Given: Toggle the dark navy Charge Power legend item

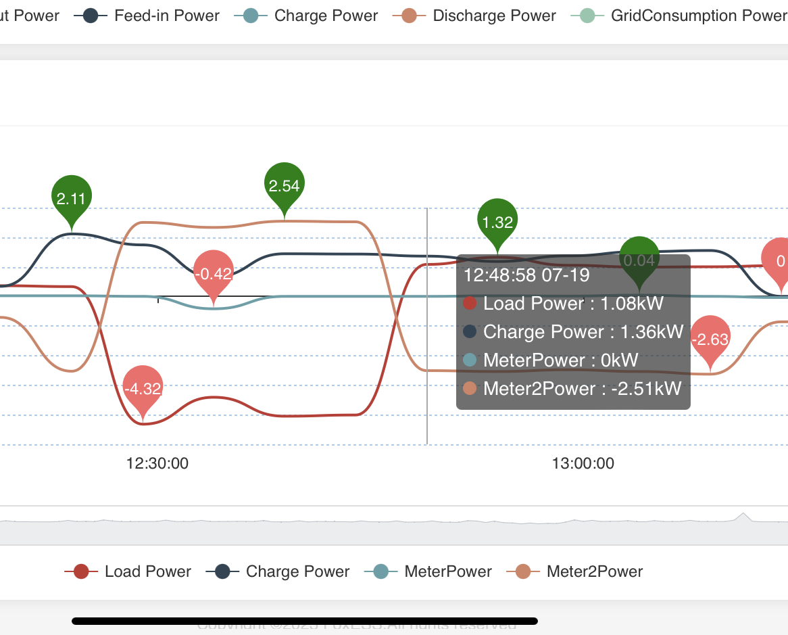Looking at the screenshot, I should pos(282,571).
